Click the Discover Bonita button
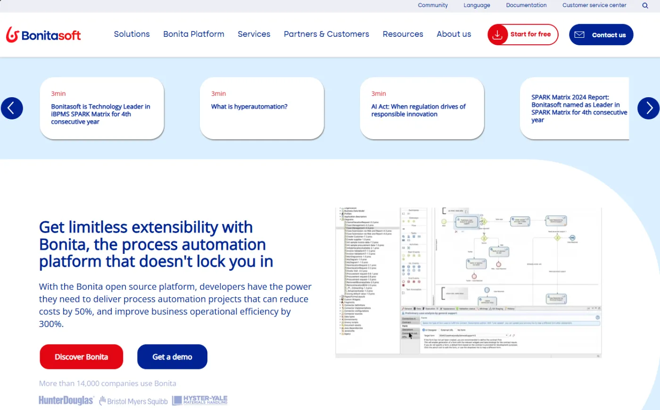 (81, 357)
